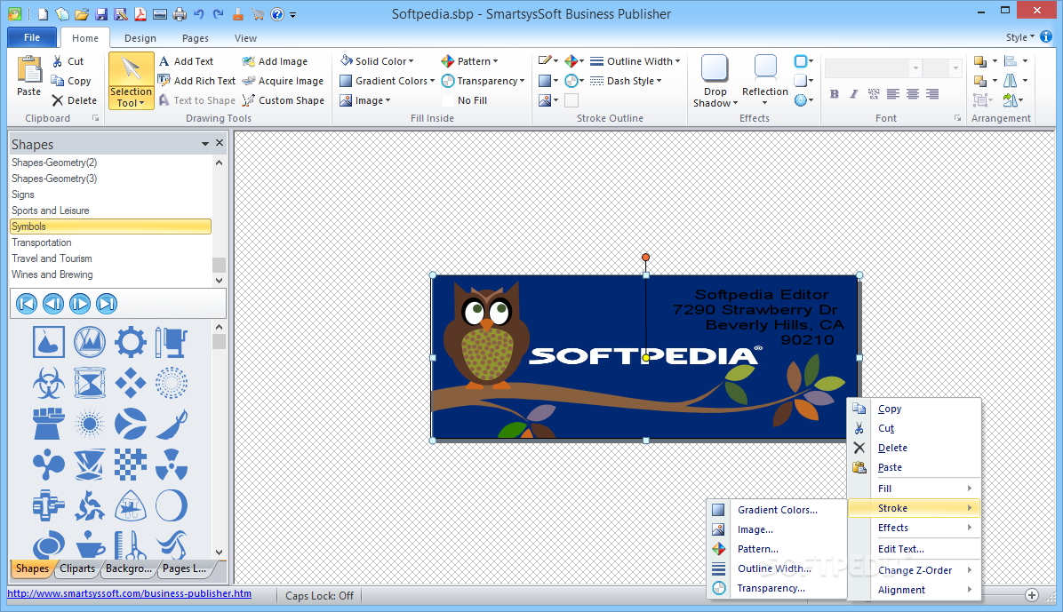Go to previous shapes page button

(x=52, y=304)
